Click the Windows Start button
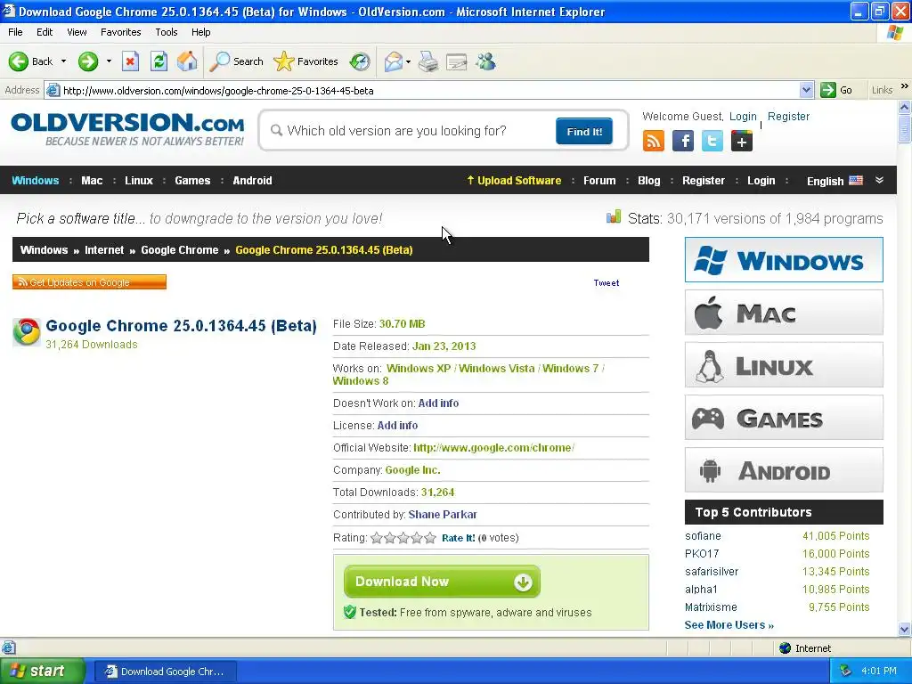Screen dimensions: 912x684 pyautogui.click(x=42, y=671)
